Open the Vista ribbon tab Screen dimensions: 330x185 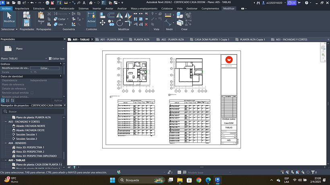pyautogui.click(x=179, y=8)
